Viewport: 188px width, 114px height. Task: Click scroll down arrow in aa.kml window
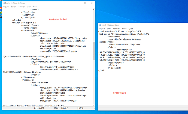pyautogui.click(x=94, y=105)
